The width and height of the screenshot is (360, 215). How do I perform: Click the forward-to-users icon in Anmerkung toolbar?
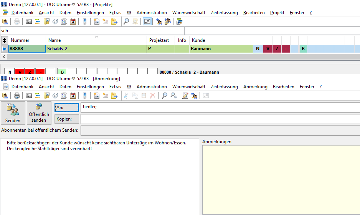point(194,96)
